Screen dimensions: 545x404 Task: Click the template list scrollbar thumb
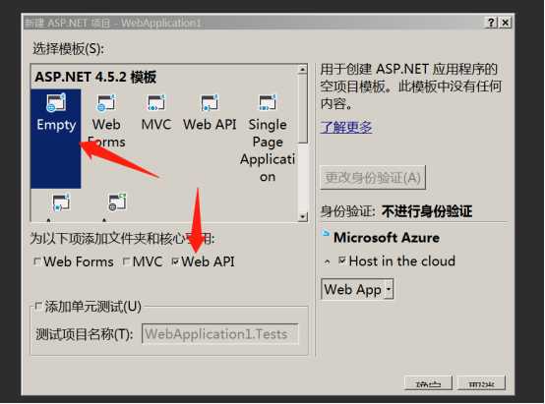[303, 108]
